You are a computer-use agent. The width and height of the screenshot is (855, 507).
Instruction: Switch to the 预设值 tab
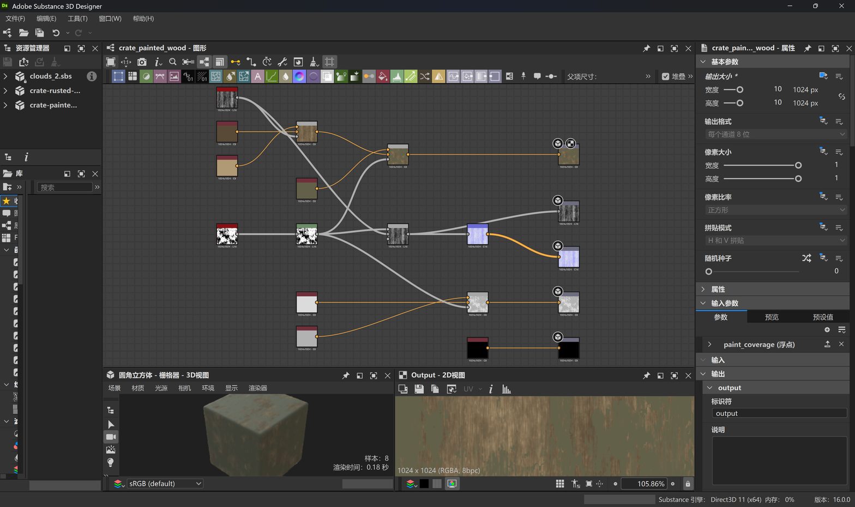pos(823,317)
